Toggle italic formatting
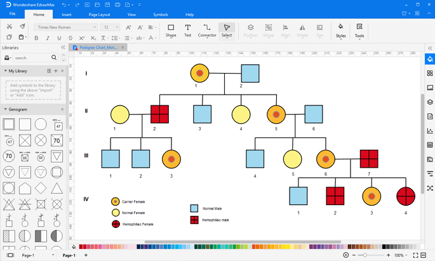 [x=48, y=38]
